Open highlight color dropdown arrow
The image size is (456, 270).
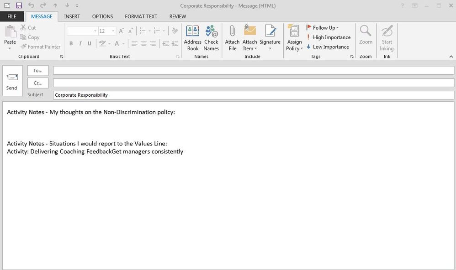point(109,44)
